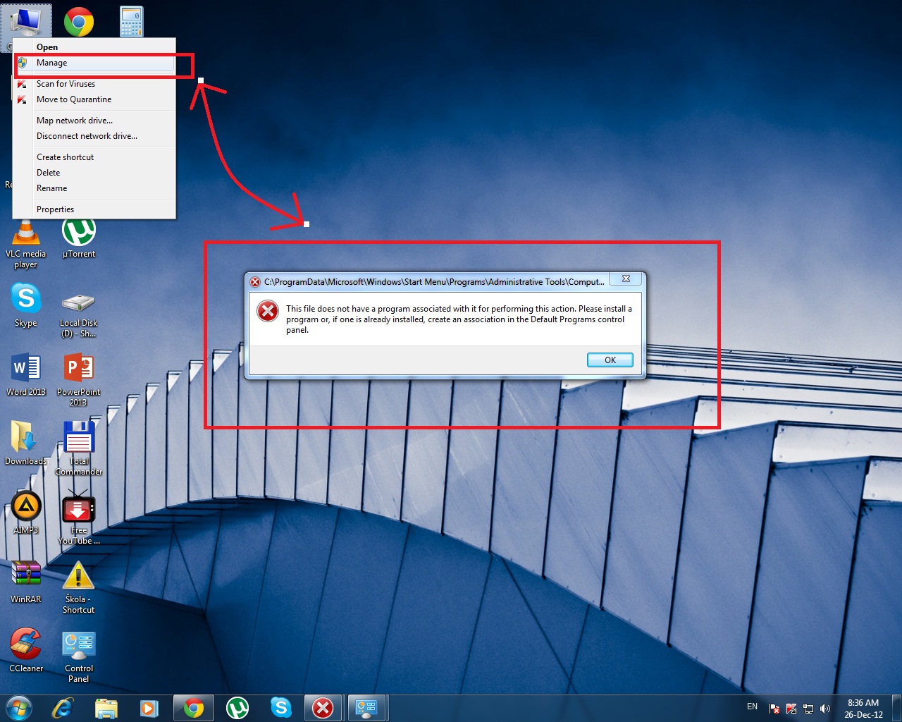Open the network tray icon

[x=808, y=709]
